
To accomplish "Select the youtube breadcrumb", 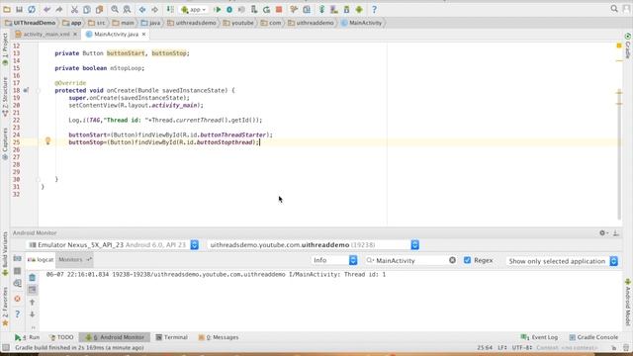I will tap(238, 23).
